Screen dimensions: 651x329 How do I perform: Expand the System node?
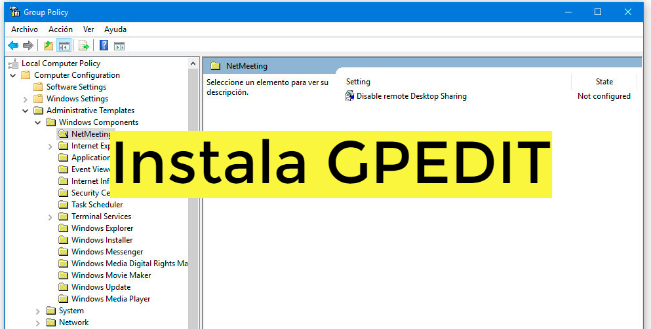(38, 311)
